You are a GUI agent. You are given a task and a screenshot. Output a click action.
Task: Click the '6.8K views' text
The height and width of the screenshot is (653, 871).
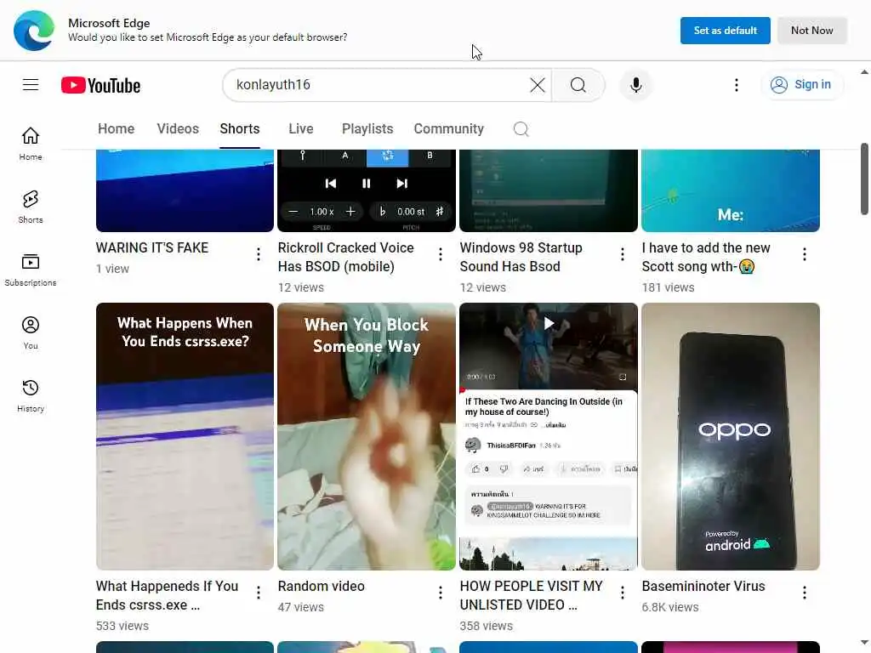coord(670,607)
